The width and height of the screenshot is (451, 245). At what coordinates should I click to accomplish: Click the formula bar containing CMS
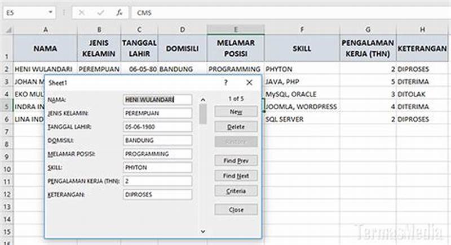290,12
